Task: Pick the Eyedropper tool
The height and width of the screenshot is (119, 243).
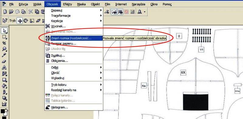Action: [x=4, y=55]
